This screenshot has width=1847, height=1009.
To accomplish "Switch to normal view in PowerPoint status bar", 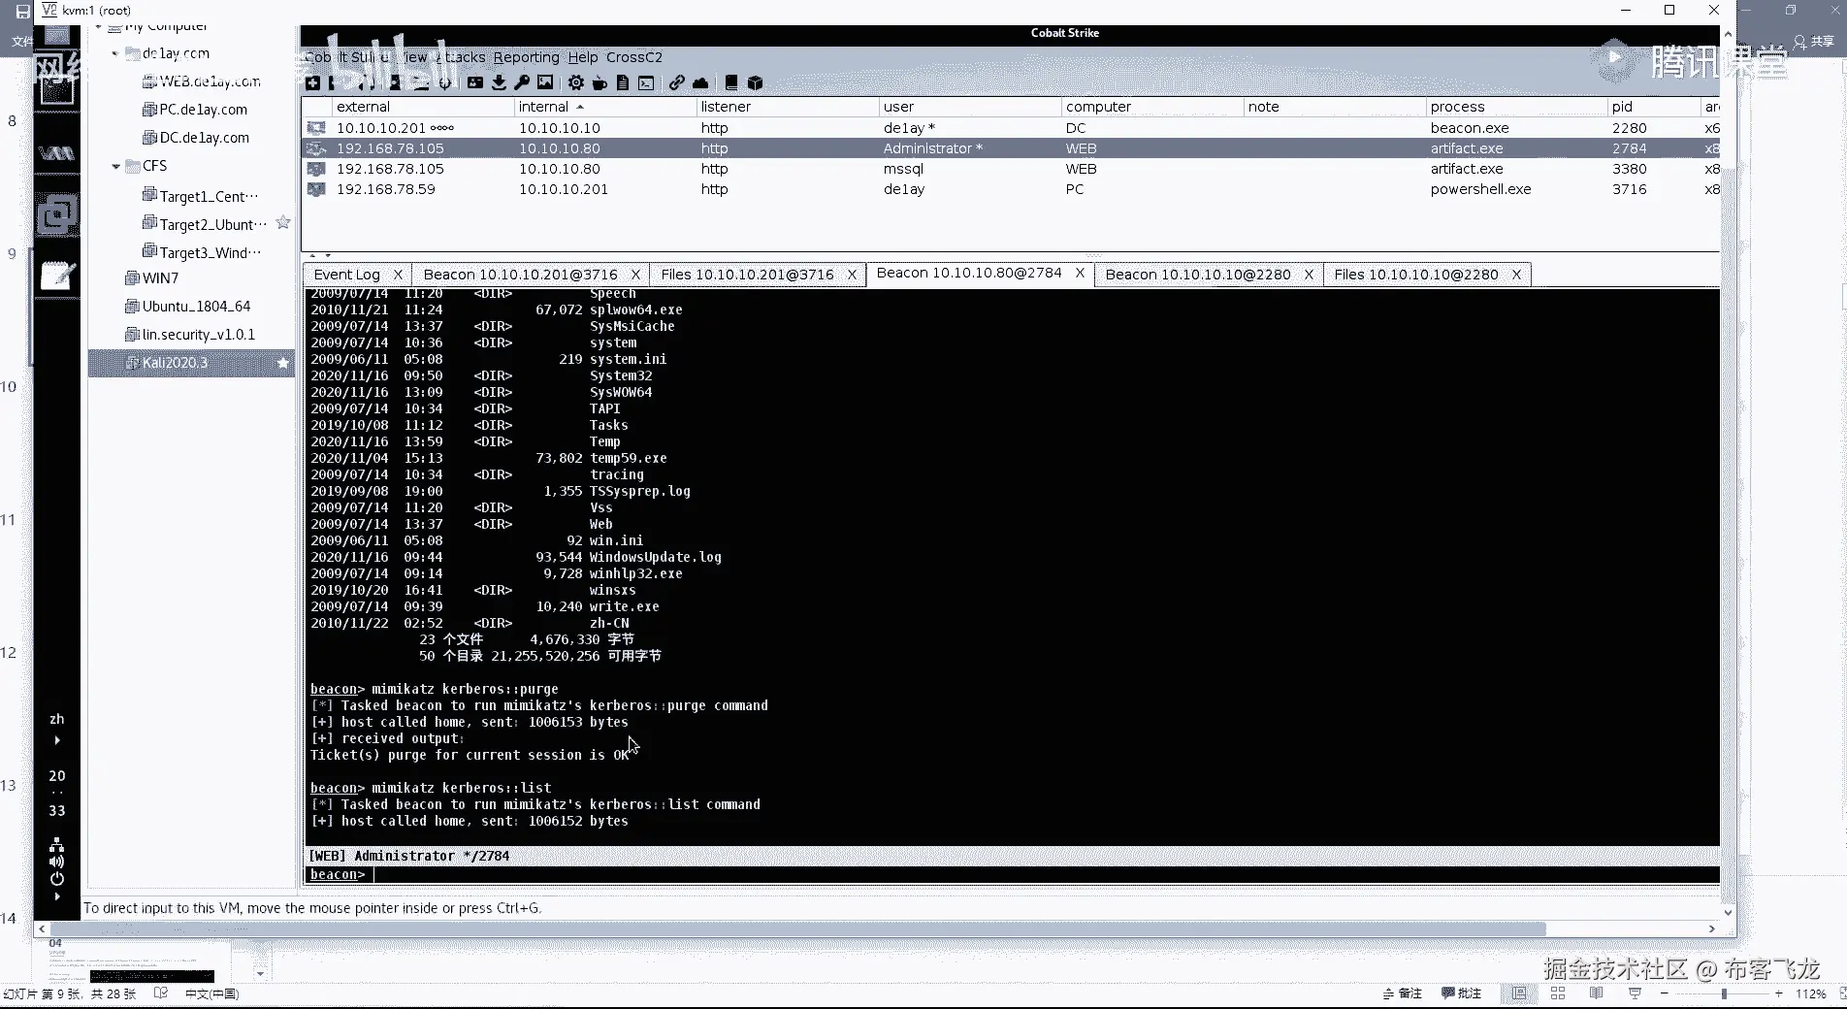I will [x=1519, y=993].
